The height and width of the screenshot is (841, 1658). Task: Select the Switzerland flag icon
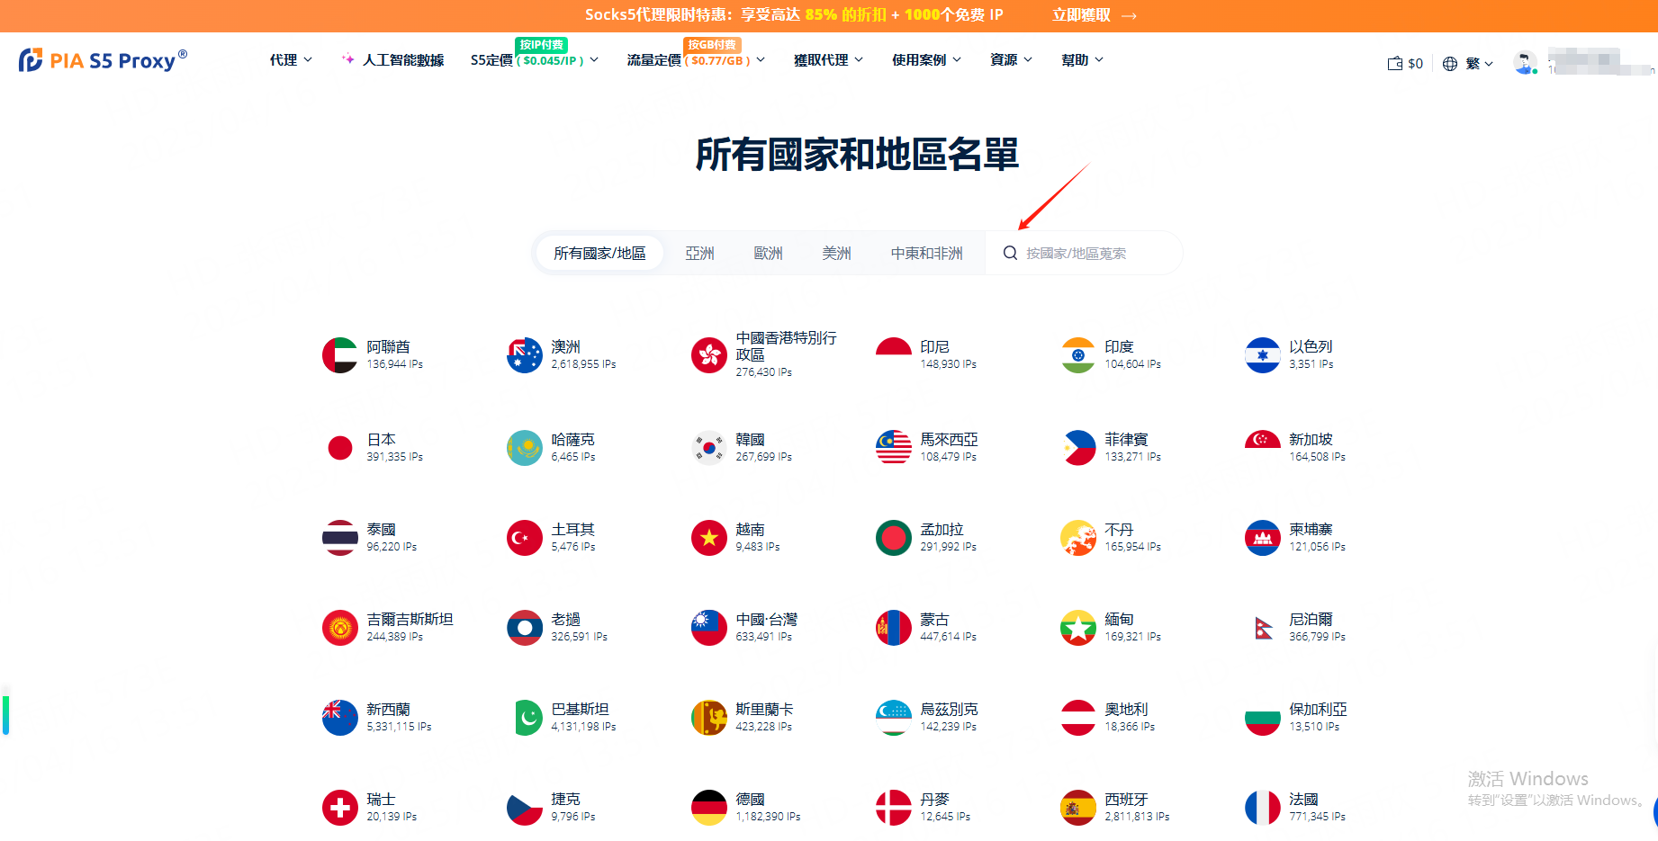pyautogui.click(x=340, y=807)
